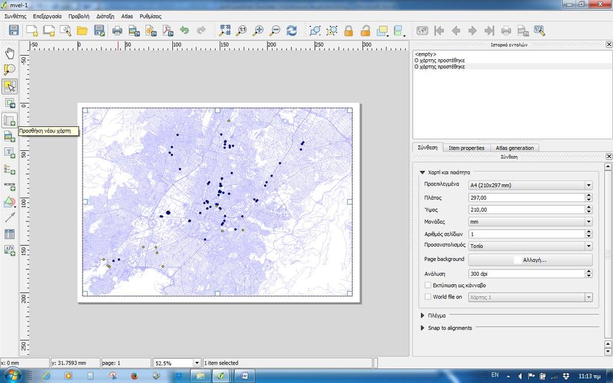This screenshot has width=613, height=383.
Task: Open the Προβολή menu
Action: [78, 16]
